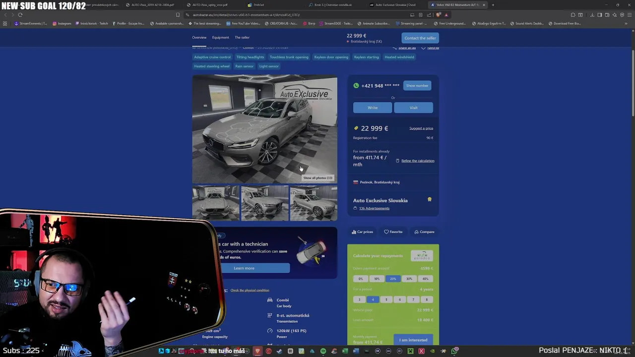Click the Compare binoculars button
This screenshot has width=635, height=357.
[x=424, y=232]
